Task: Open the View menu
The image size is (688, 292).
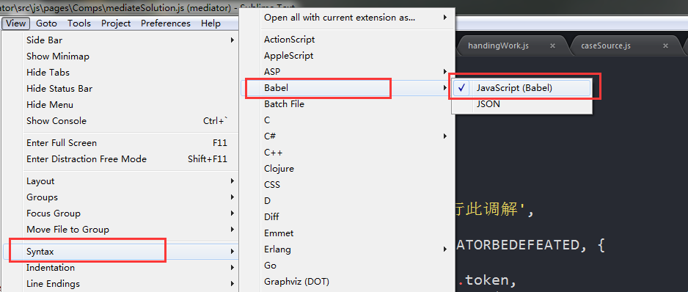Action: pyautogui.click(x=16, y=23)
